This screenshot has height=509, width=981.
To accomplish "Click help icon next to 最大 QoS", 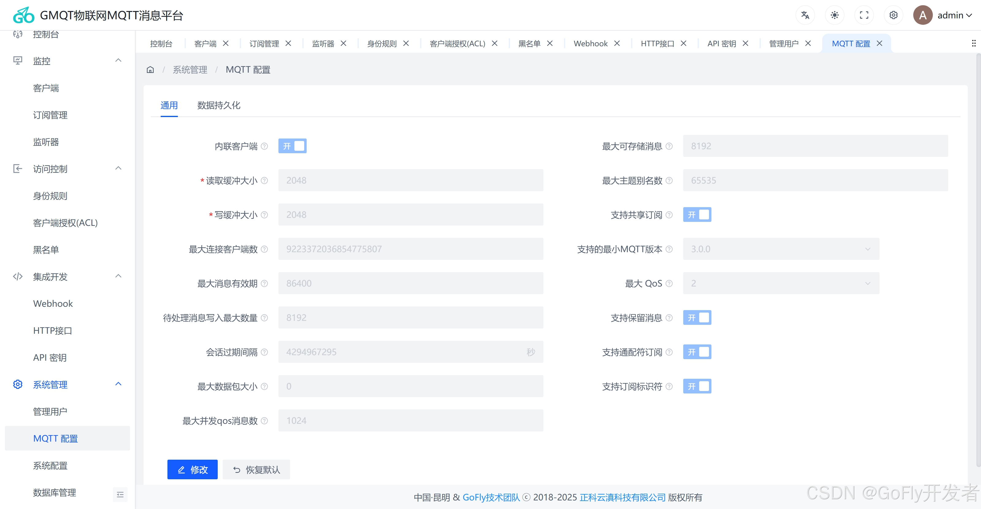I will tap(669, 283).
